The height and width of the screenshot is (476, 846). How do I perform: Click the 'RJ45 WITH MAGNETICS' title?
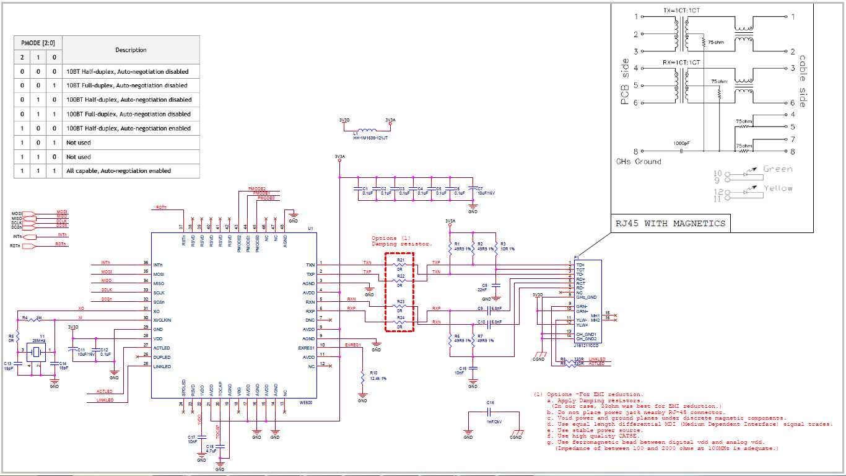[670, 223]
